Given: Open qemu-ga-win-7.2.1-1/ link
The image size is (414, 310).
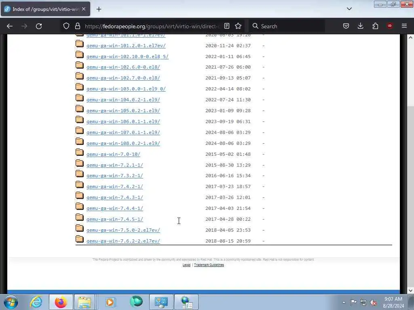Looking at the screenshot, I should pyautogui.click(x=114, y=165).
